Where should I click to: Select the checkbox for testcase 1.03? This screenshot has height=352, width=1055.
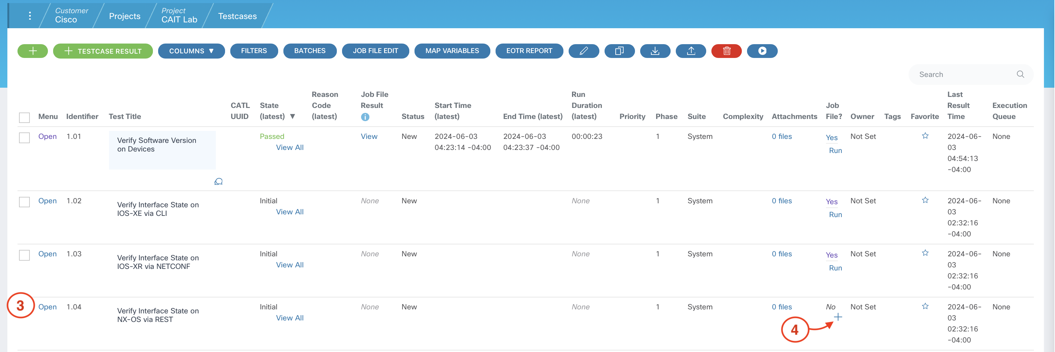[x=24, y=255]
